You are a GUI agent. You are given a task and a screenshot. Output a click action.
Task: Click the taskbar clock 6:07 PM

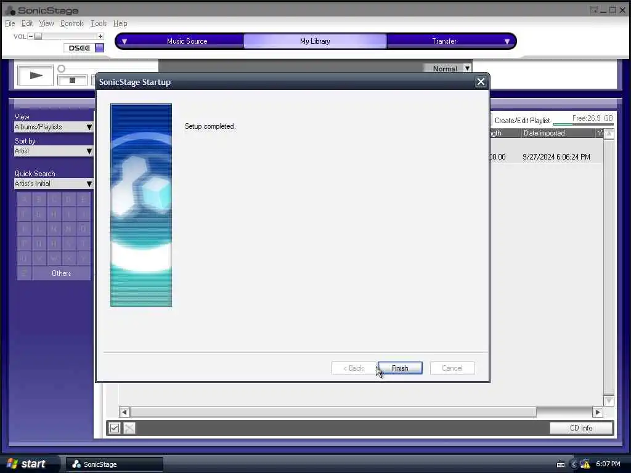coord(608,464)
